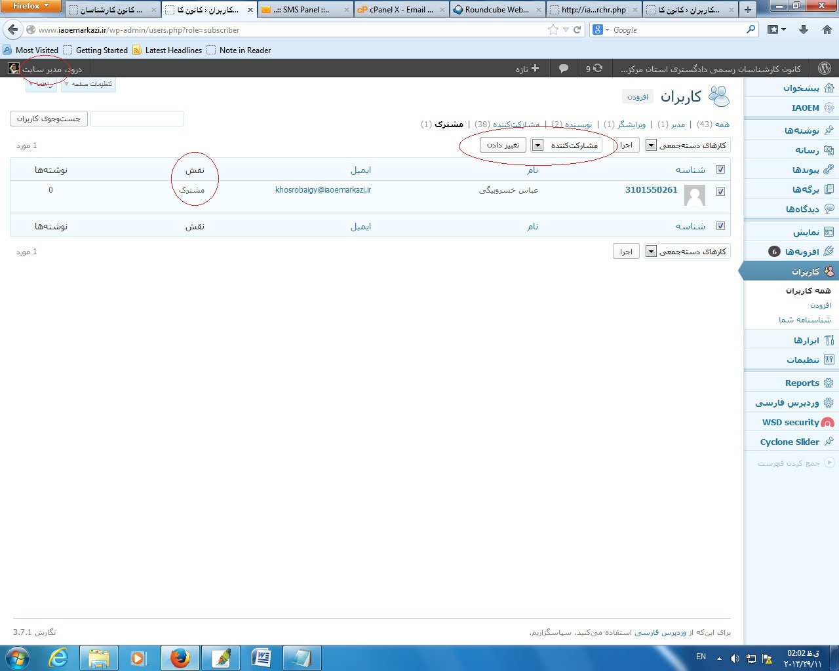Screen dimensions: 839x671
Task: Click the user search input field
Action: pos(137,119)
